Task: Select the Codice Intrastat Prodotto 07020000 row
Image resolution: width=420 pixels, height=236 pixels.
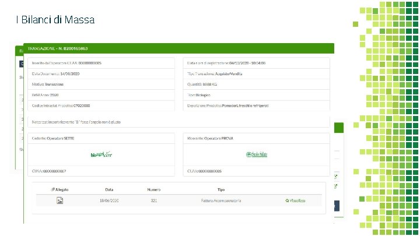Action: 101,105
